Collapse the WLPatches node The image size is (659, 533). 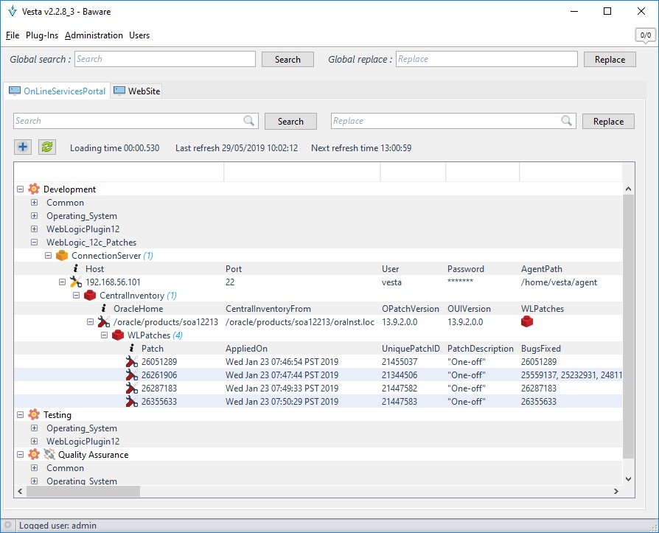point(104,335)
